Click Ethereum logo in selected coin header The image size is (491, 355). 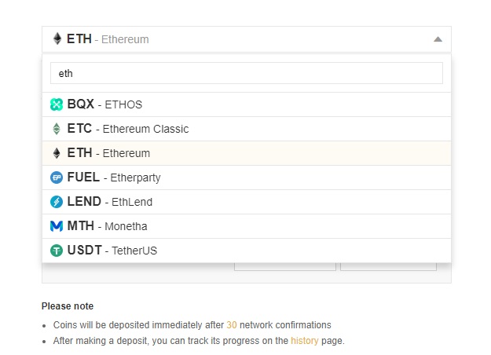pos(57,38)
